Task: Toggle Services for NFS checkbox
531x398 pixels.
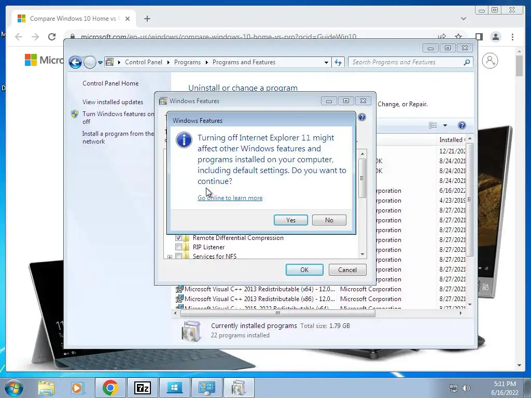Action: pos(178,256)
